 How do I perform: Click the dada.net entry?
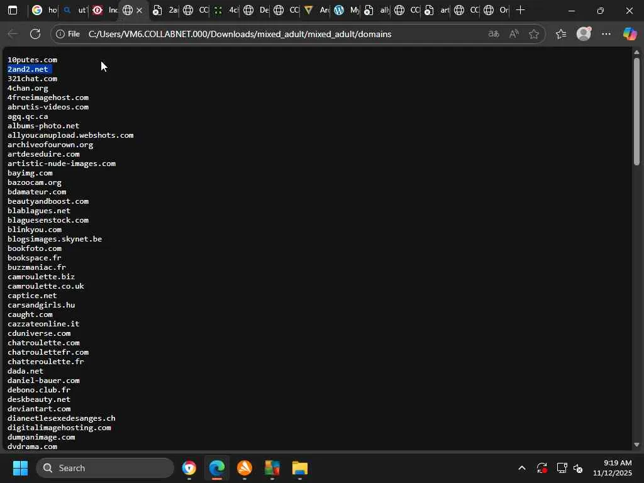tap(25, 371)
